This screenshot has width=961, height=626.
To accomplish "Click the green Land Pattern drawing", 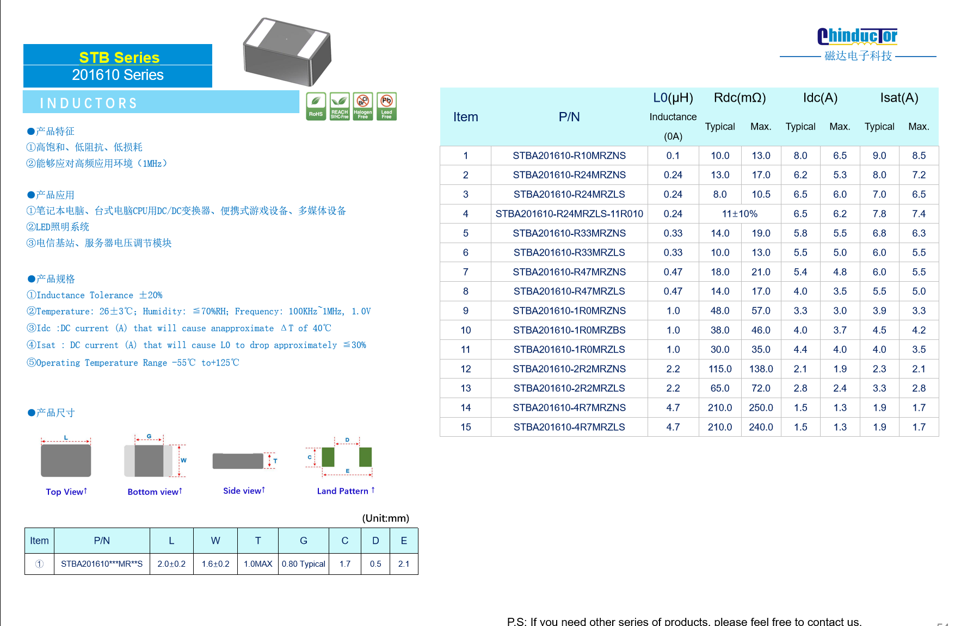I will click(340, 457).
